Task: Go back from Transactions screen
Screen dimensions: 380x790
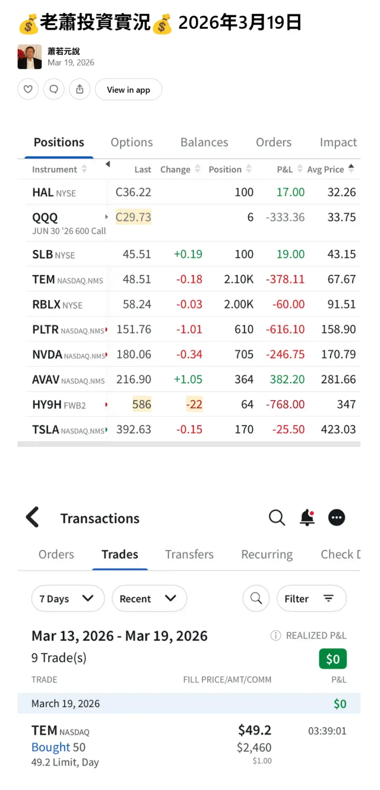Action: click(x=32, y=517)
